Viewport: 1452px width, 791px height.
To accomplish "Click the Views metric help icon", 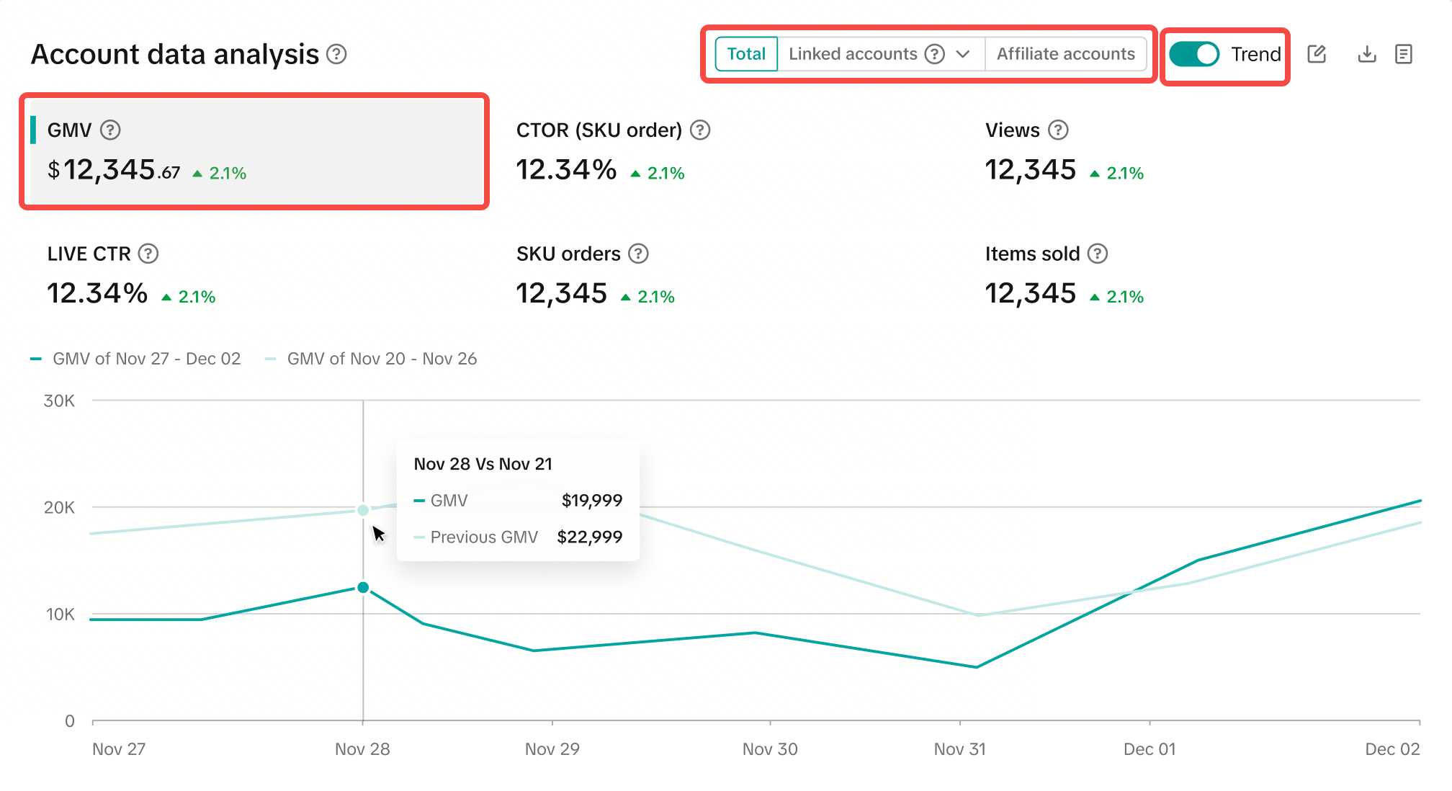I will tap(1058, 130).
